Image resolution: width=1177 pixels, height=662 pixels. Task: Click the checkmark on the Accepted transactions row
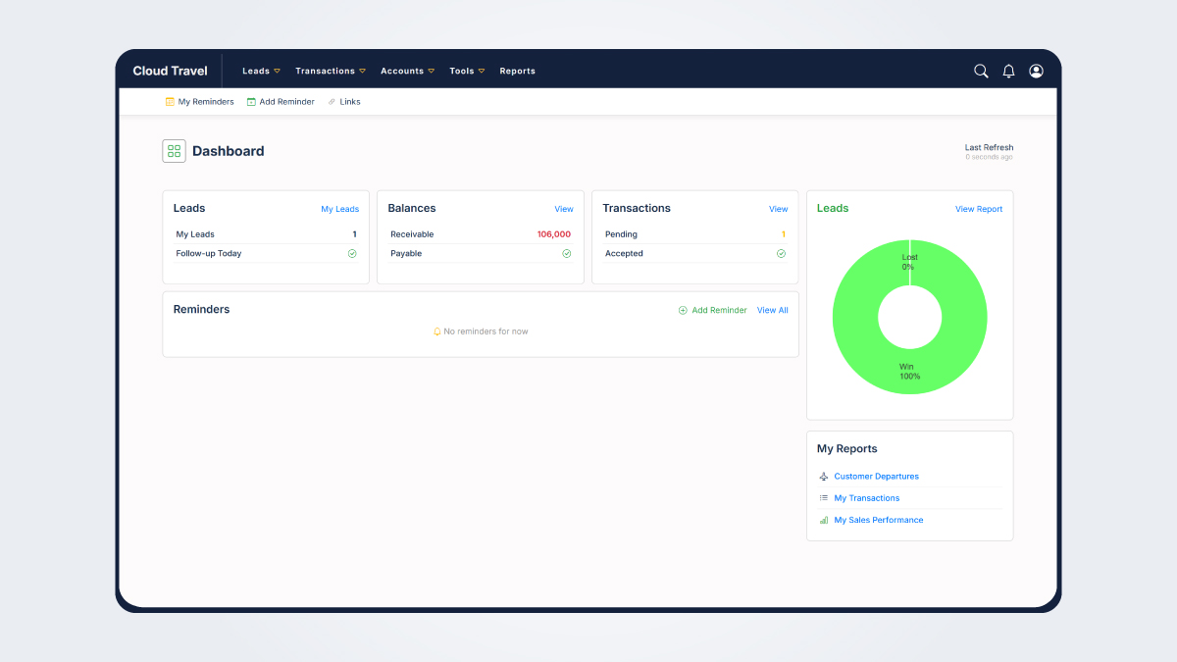781,253
